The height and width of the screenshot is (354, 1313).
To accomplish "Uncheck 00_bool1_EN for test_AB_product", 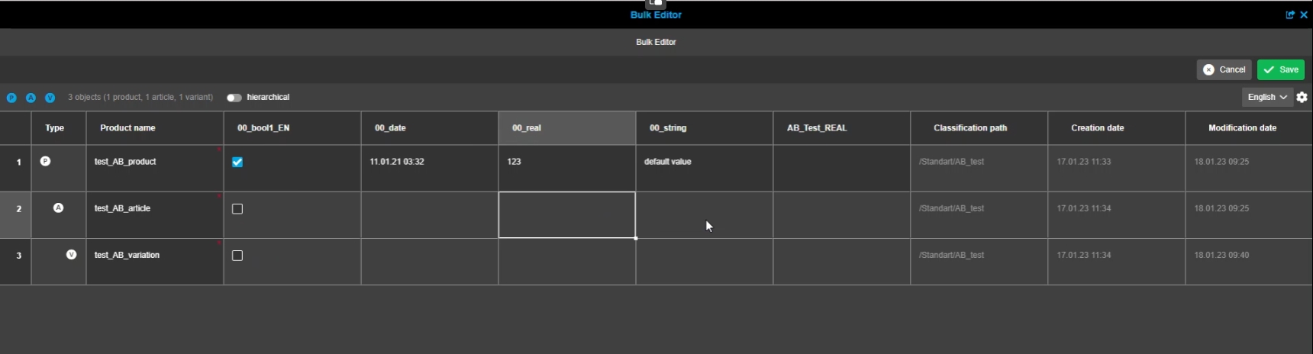I will tap(237, 162).
